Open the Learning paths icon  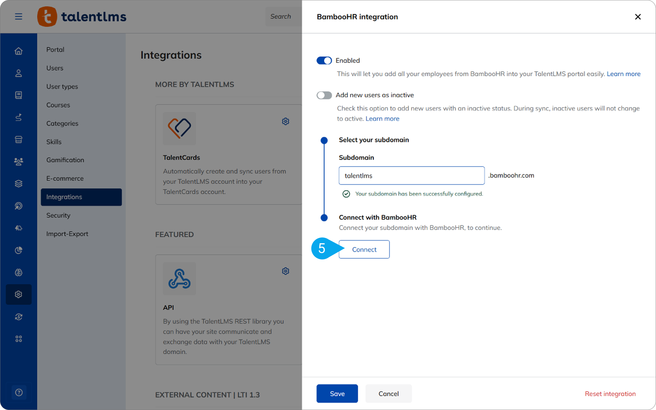[x=19, y=117]
